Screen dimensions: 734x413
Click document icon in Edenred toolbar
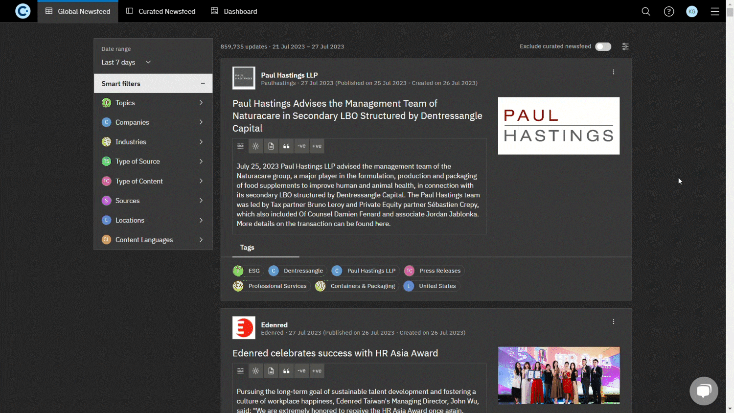pos(271,371)
